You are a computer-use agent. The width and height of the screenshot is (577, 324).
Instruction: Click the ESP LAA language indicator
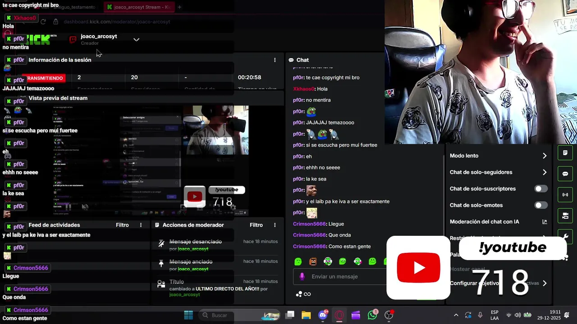click(x=495, y=315)
